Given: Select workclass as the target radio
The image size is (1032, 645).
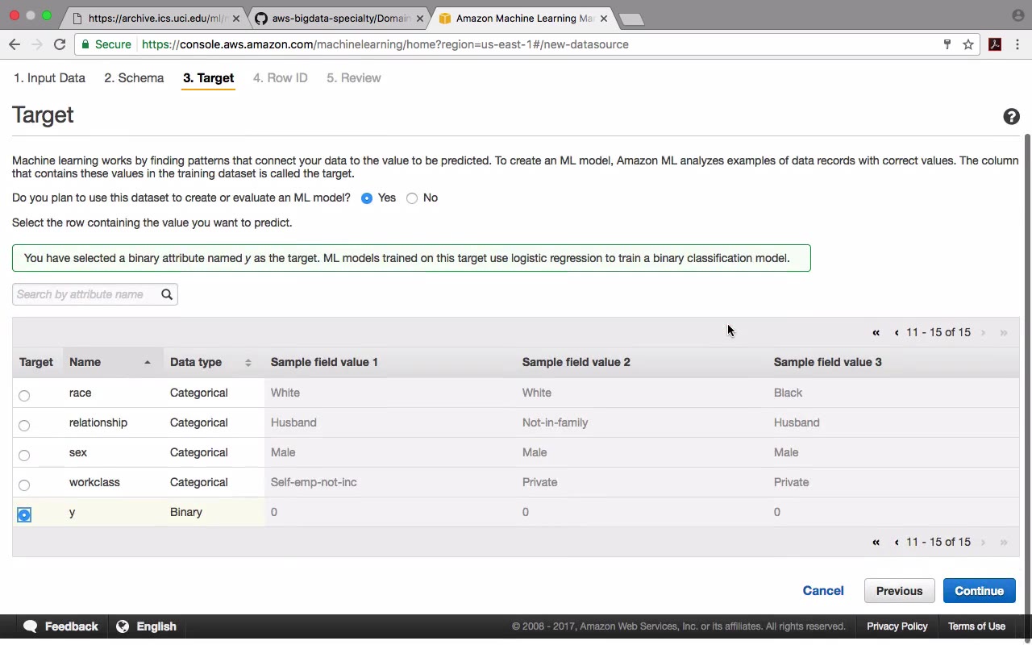Looking at the screenshot, I should (24, 485).
